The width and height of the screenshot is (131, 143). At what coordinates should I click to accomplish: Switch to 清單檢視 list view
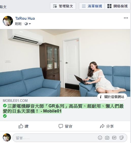point(92,6)
